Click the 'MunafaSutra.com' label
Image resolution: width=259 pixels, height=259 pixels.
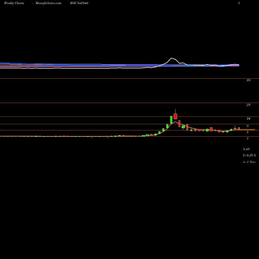48,3
